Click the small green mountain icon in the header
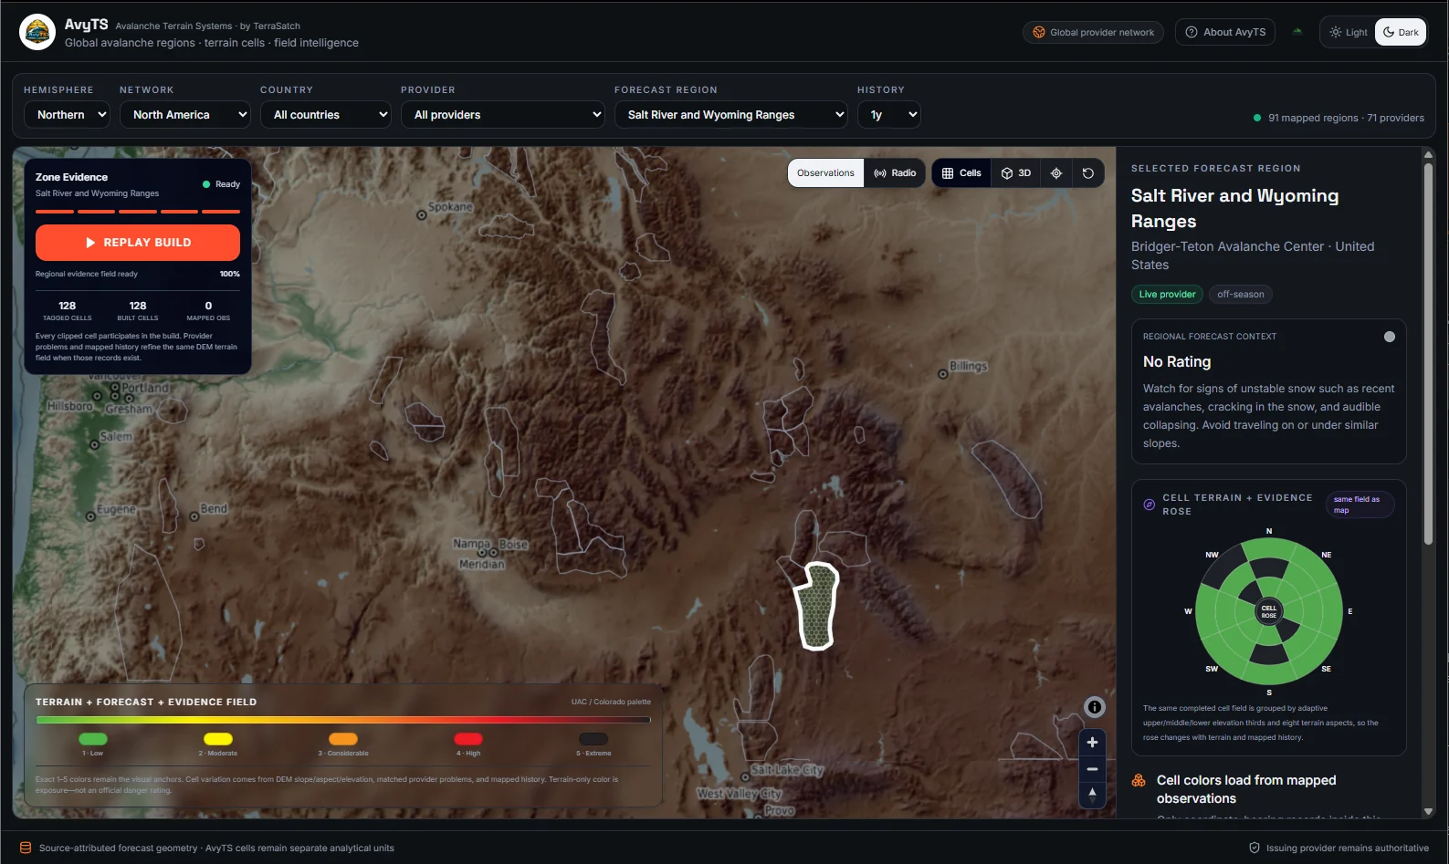This screenshot has height=864, width=1449. pyautogui.click(x=1297, y=32)
